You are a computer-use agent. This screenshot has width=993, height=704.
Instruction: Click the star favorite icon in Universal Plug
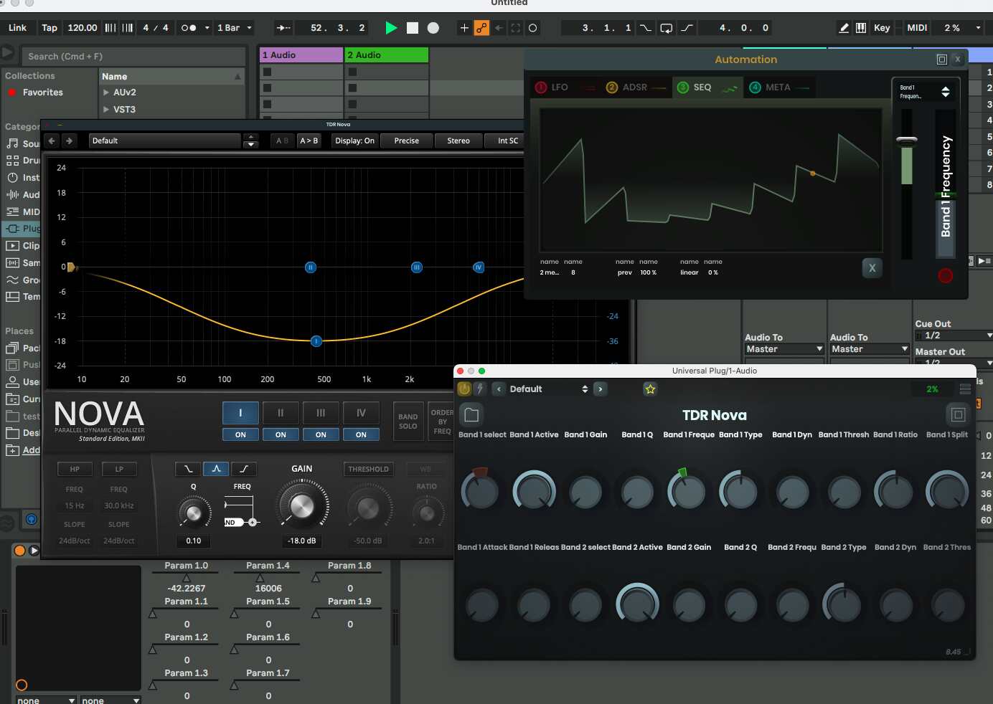pyautogui.click(x=650, y=389)
